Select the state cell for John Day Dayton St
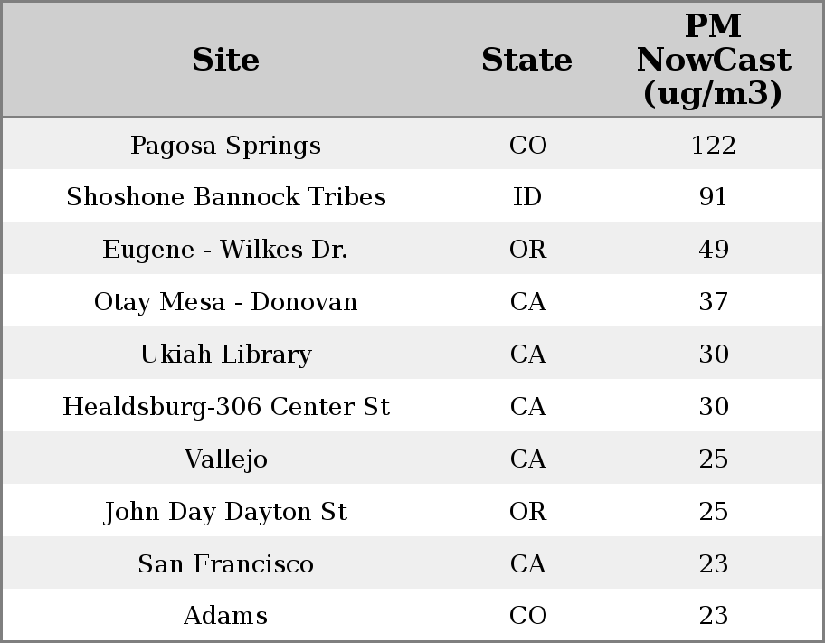Viewport: 825px width, 643px height. [527, 512]
